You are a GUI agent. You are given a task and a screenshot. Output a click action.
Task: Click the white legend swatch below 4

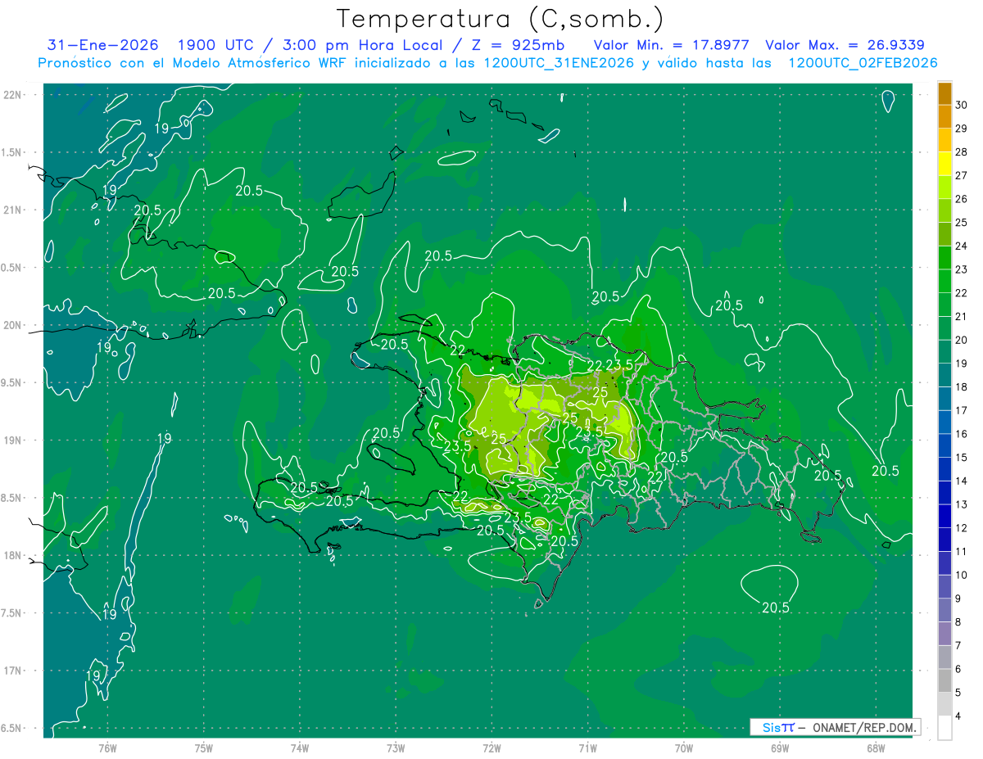coord(944,728)
